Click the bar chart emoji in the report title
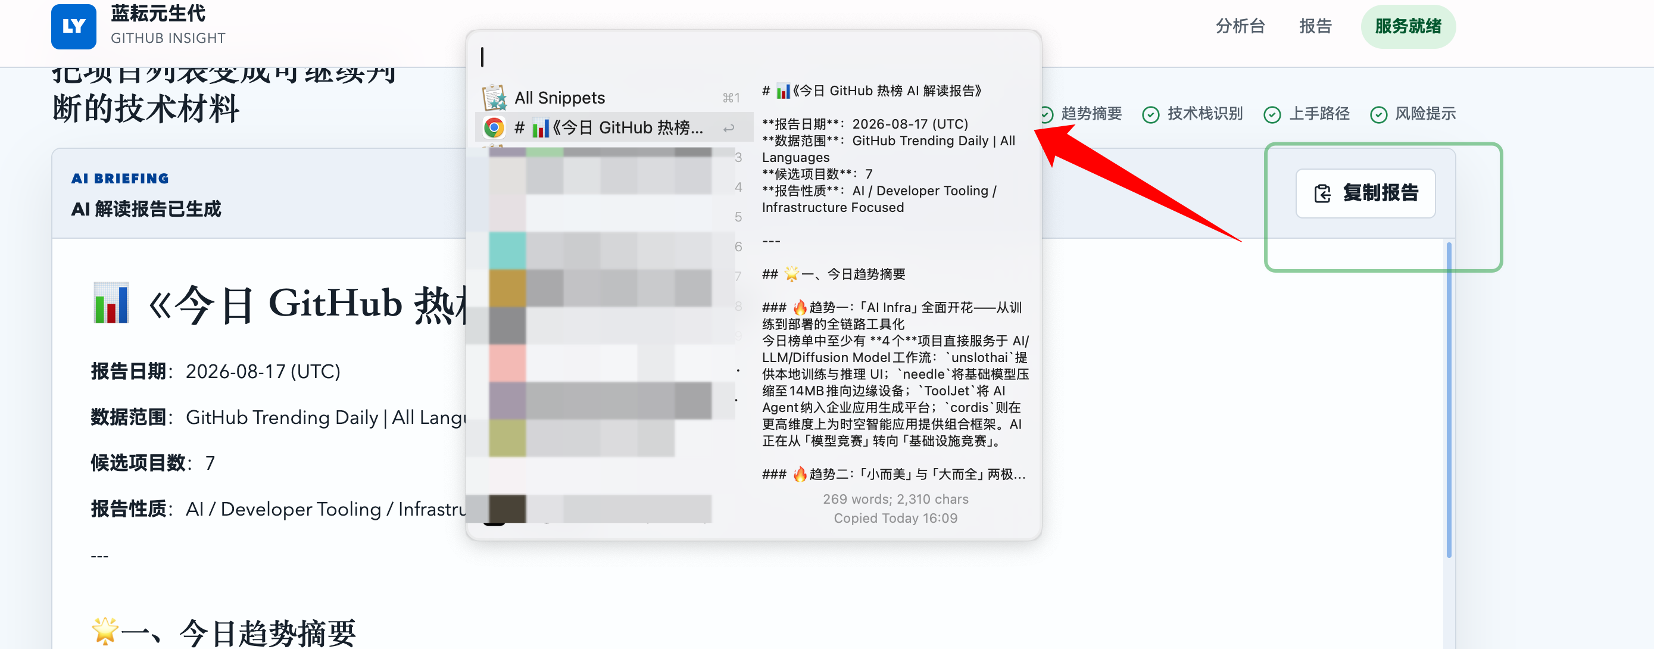This screenshot has height=649, width=1654. pos(111,303)
